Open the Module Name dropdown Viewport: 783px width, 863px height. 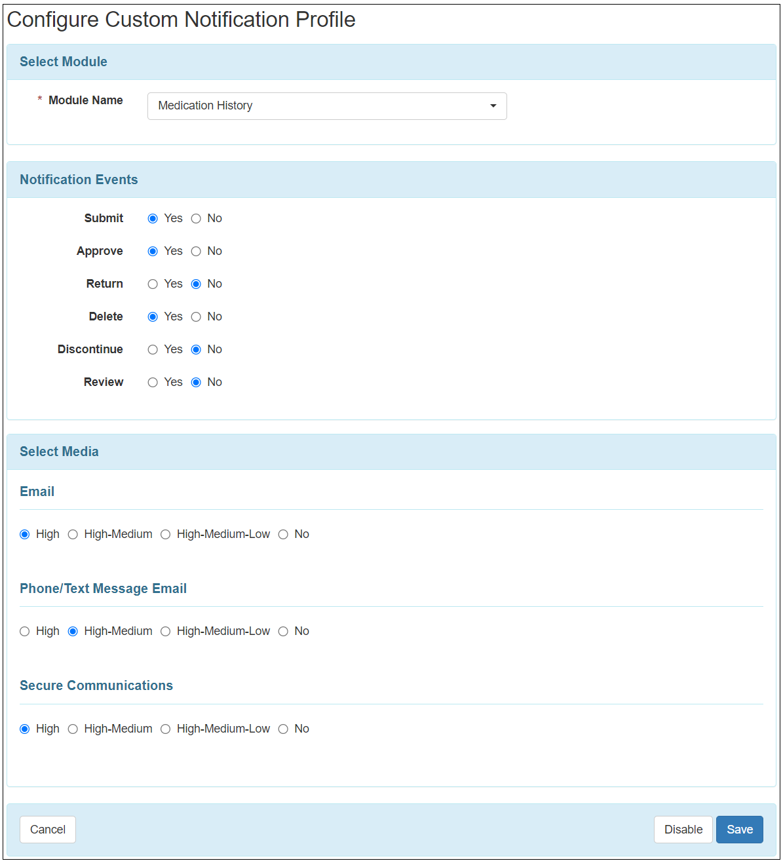coord(327,106)
